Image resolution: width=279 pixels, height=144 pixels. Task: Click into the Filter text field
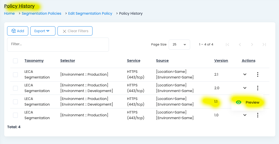pyautogui.click(x=58, y=44)
